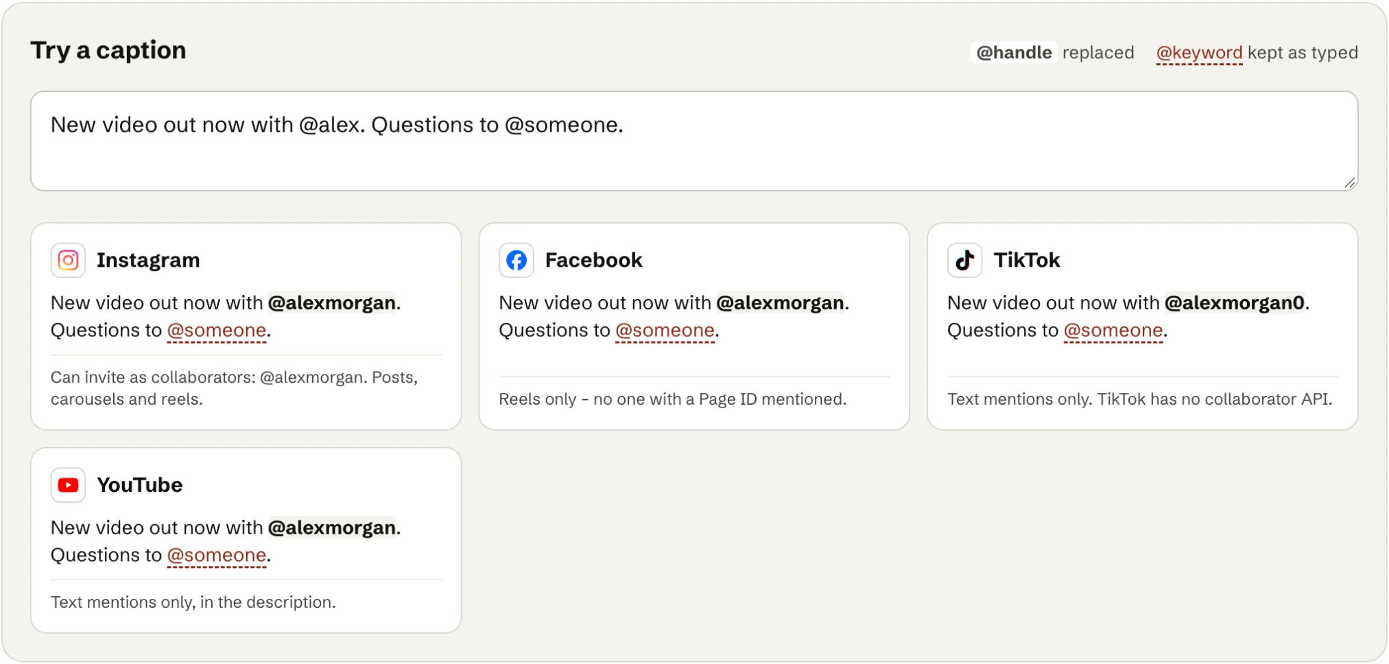Click the Facebook logo icon
Image resolution: width=1389 pixels, height=664 pixels.
tap(517, 260)
